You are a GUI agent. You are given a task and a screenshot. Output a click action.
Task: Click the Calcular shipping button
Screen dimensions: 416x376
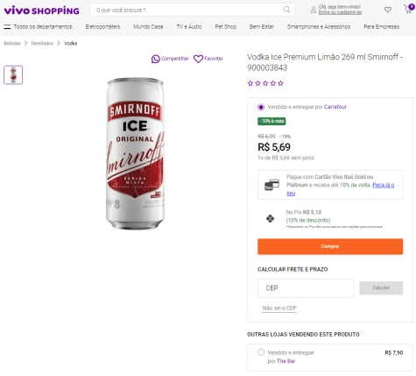(x=381, y=288)
